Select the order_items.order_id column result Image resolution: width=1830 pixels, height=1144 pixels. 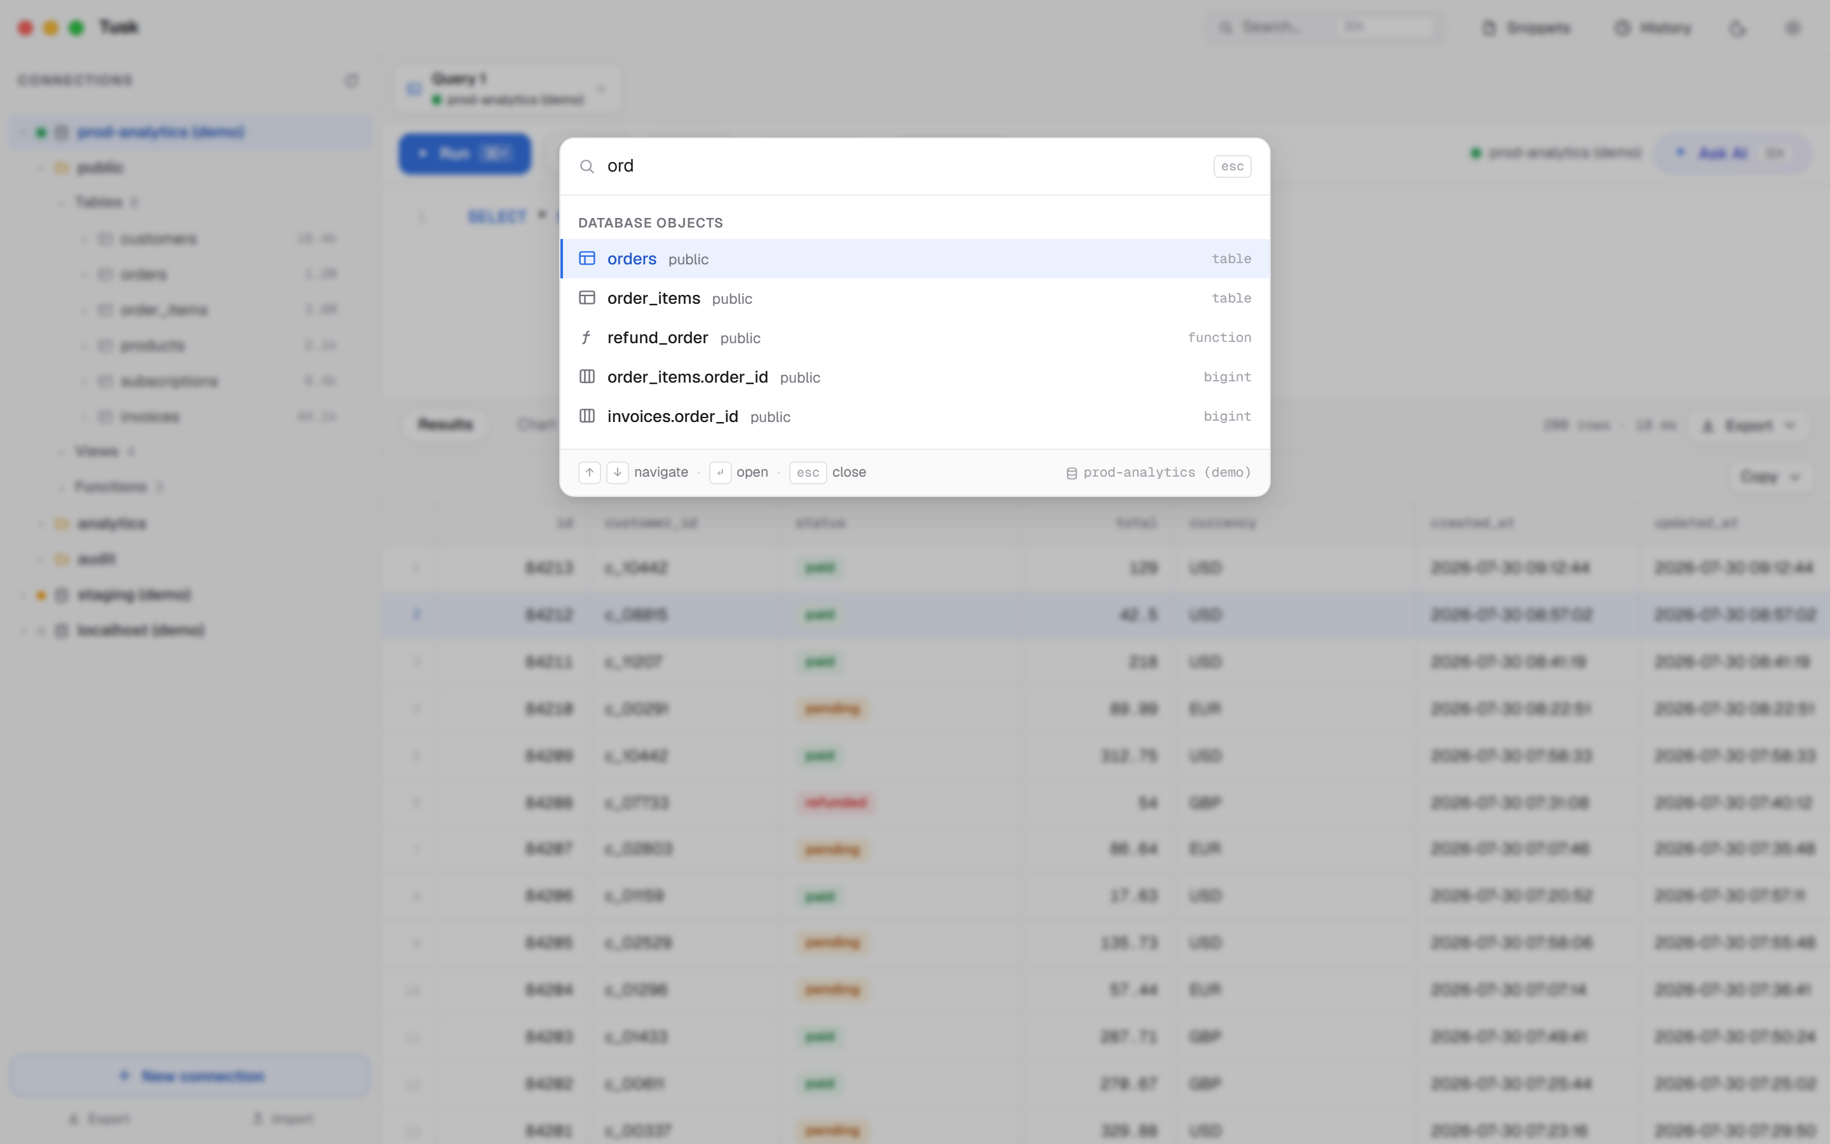(915, 377)
